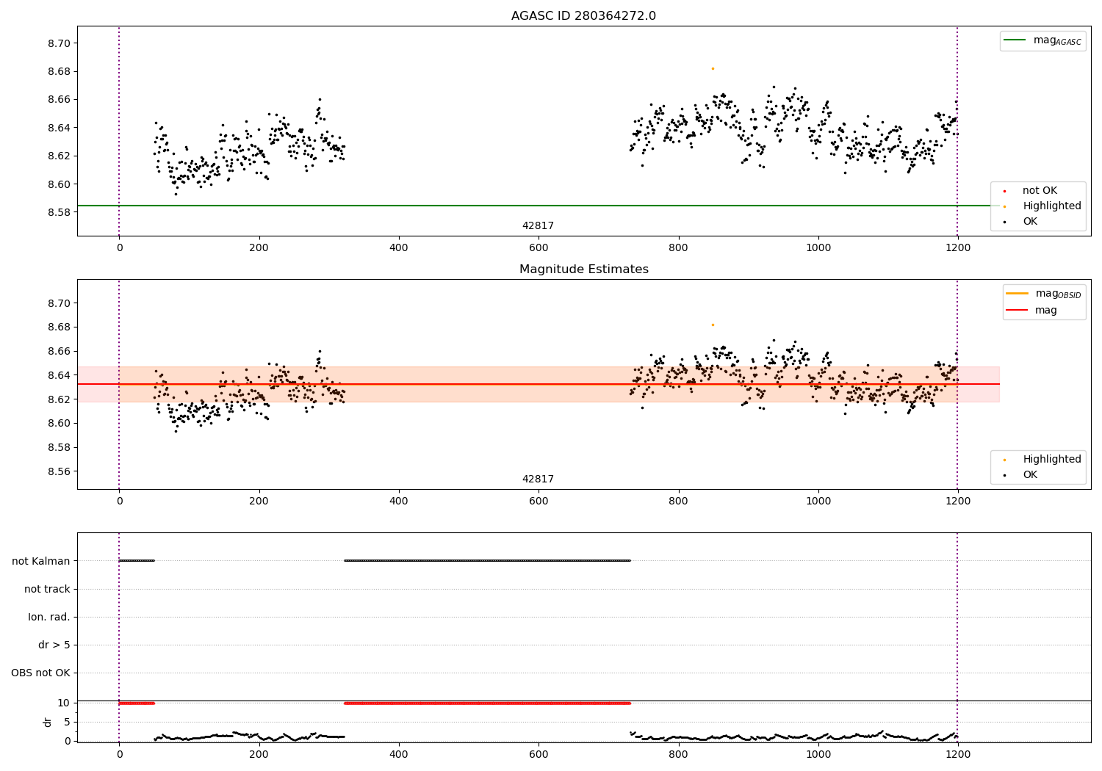Viewport: 1102px width, 771px height.
Task: Click the 'dr > 5' row label
Action: (x=54, y=645)
